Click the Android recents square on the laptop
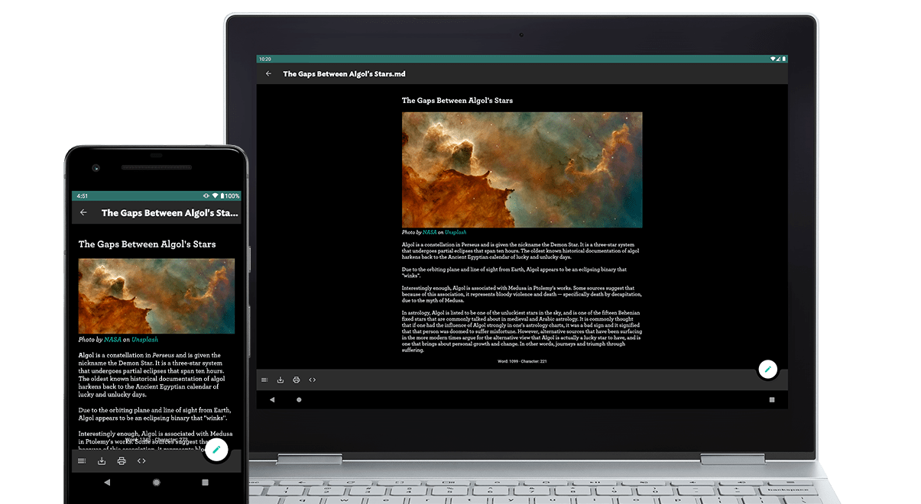The height and width of the screenshot is (504, 921). (772, 399)
